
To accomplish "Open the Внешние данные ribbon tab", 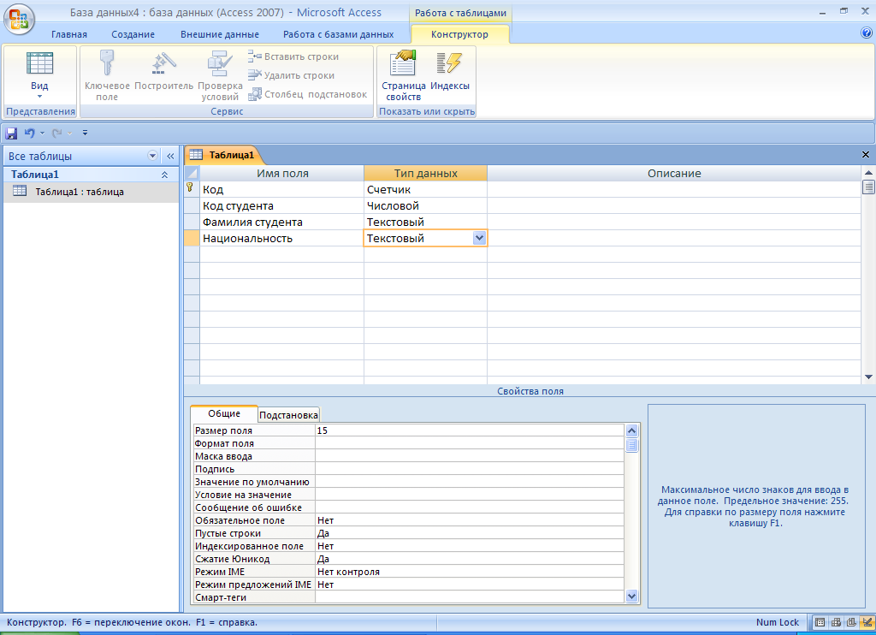I will tap(220, 34).
